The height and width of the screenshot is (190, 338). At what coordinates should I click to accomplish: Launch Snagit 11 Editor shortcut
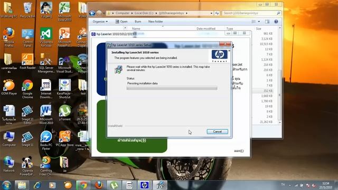[x=27, y=115]
